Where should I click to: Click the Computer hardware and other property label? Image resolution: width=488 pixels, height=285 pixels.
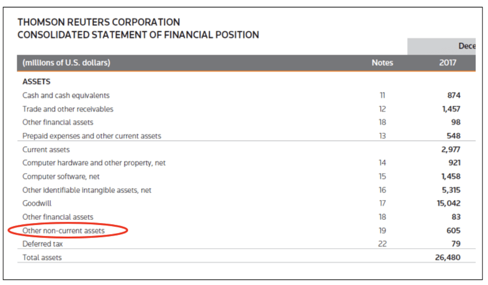[94, 163]
